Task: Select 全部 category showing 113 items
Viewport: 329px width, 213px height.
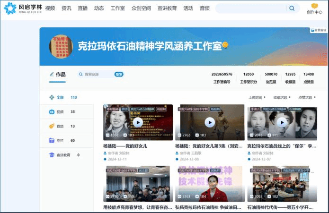Action: (x=60, y=97)
